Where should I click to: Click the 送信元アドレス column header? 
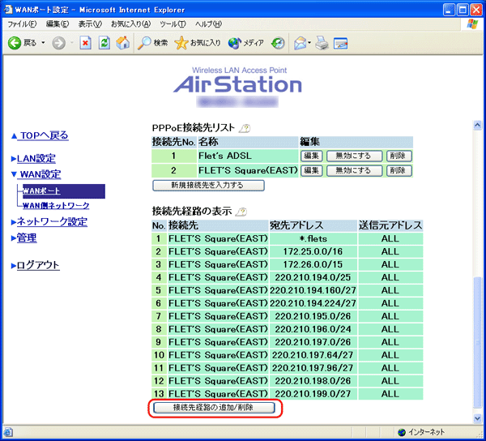(390, 225)
